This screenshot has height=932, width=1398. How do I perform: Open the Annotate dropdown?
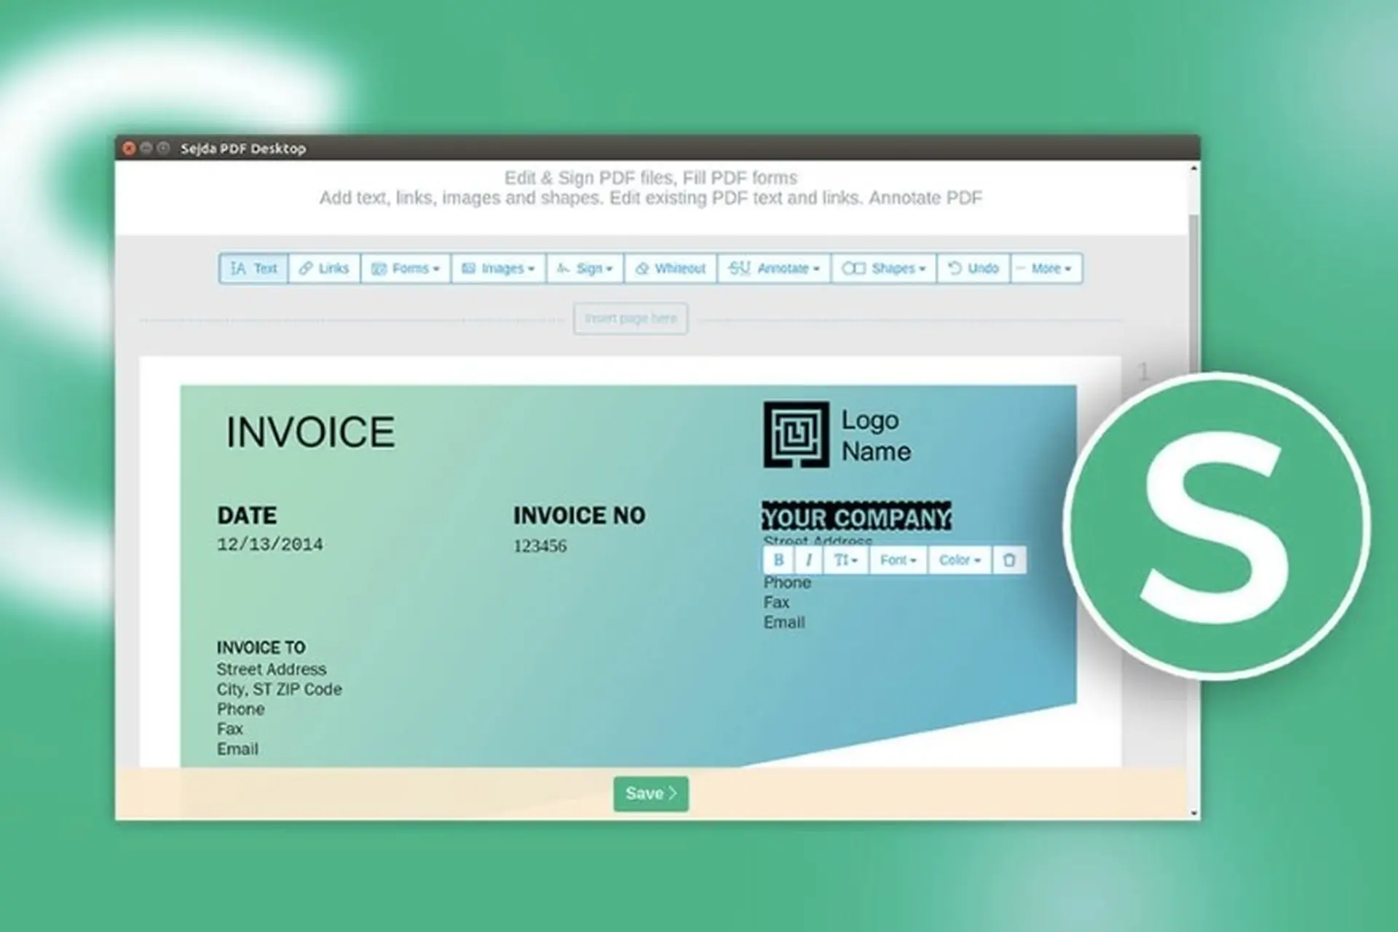pyautogui.click(x=774, y=268)
